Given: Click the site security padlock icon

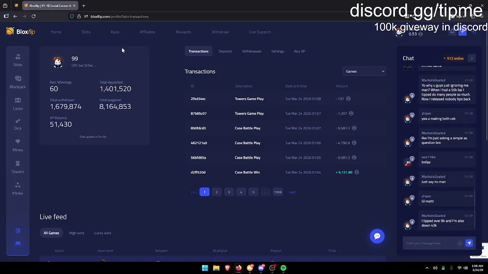Looking at the screenshot, I should pyautogui.click(x=79, y=16).
